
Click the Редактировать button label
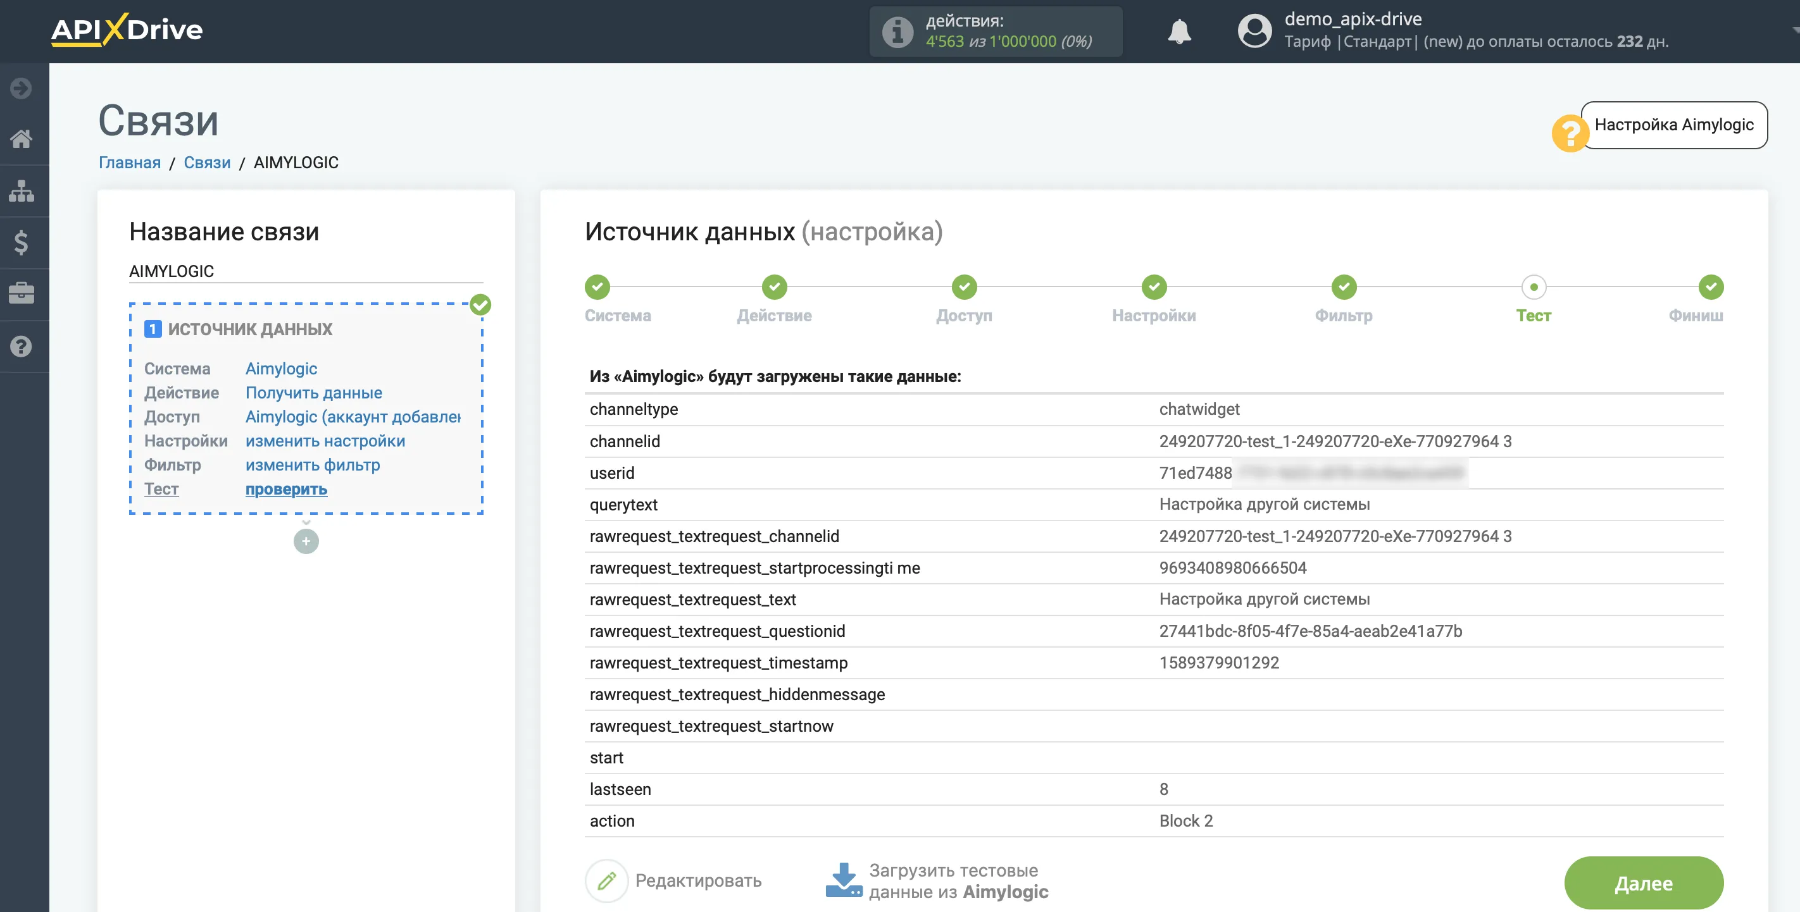[698, 880]
